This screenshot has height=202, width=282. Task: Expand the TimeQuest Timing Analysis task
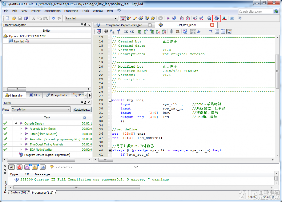[x=21, y=144]
